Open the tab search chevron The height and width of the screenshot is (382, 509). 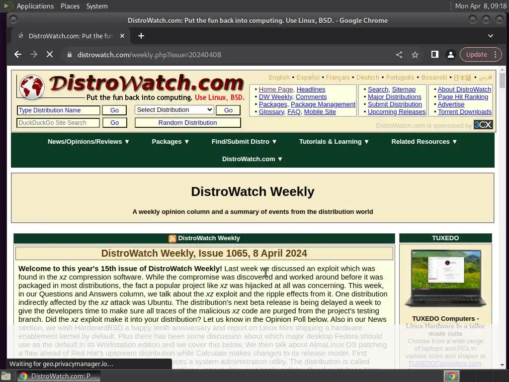pos(491,36)
